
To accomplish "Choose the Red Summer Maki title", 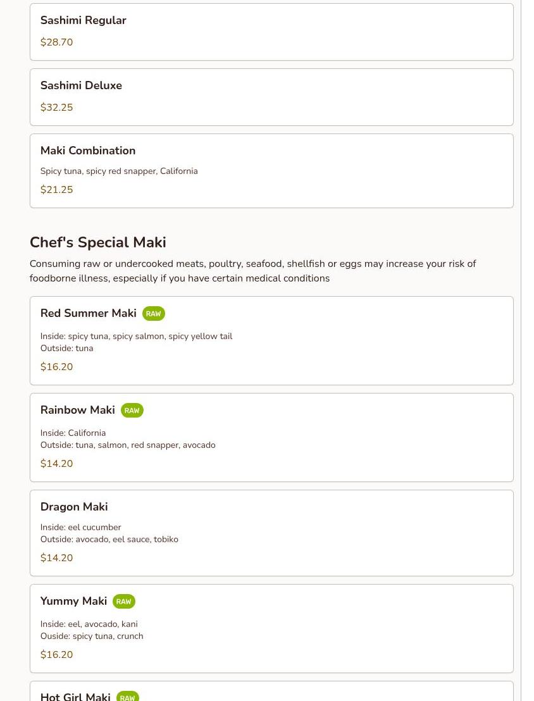I will (x=88, y=313).
